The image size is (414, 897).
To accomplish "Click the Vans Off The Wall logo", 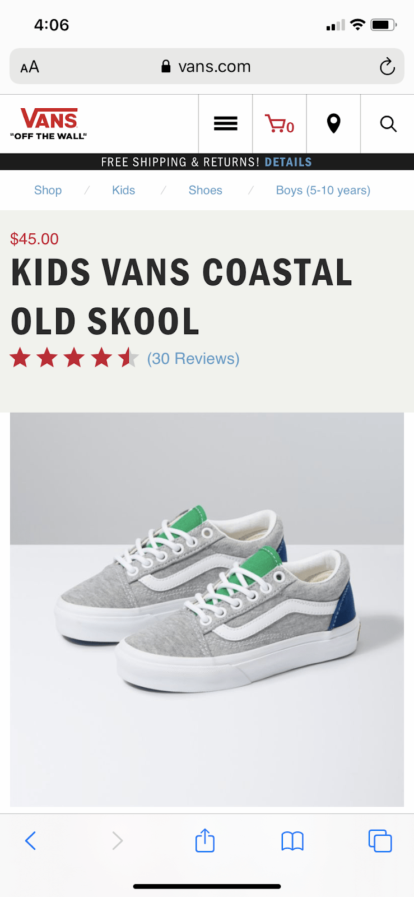I will pyautogui.click(x=49, y=123).
